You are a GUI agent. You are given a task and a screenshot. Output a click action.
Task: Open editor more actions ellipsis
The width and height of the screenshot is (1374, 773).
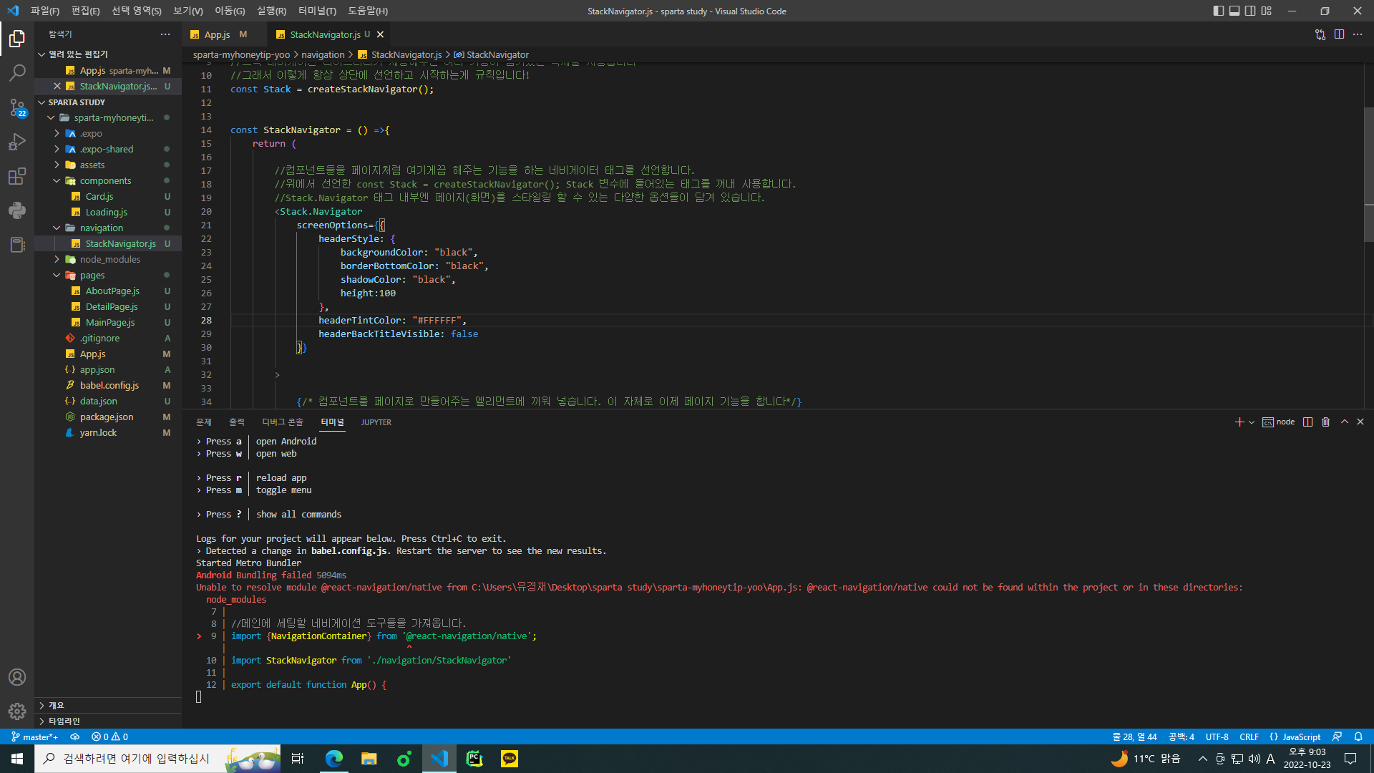[1358, 34]
